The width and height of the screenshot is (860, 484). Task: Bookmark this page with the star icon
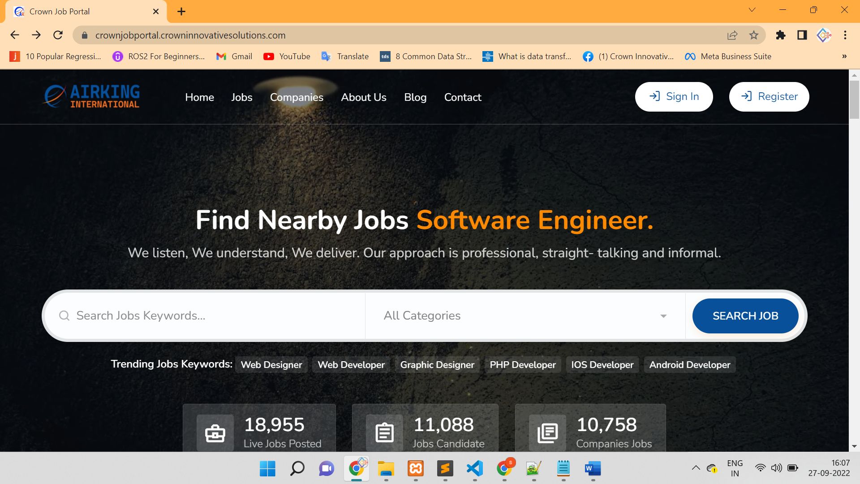[x=754, y=35]
